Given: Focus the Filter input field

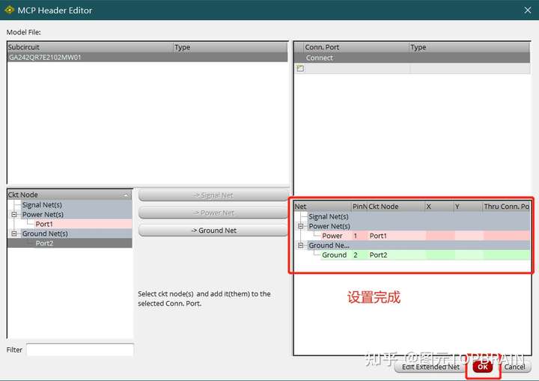Looking at the screenshot, I should tap(80, 350).
